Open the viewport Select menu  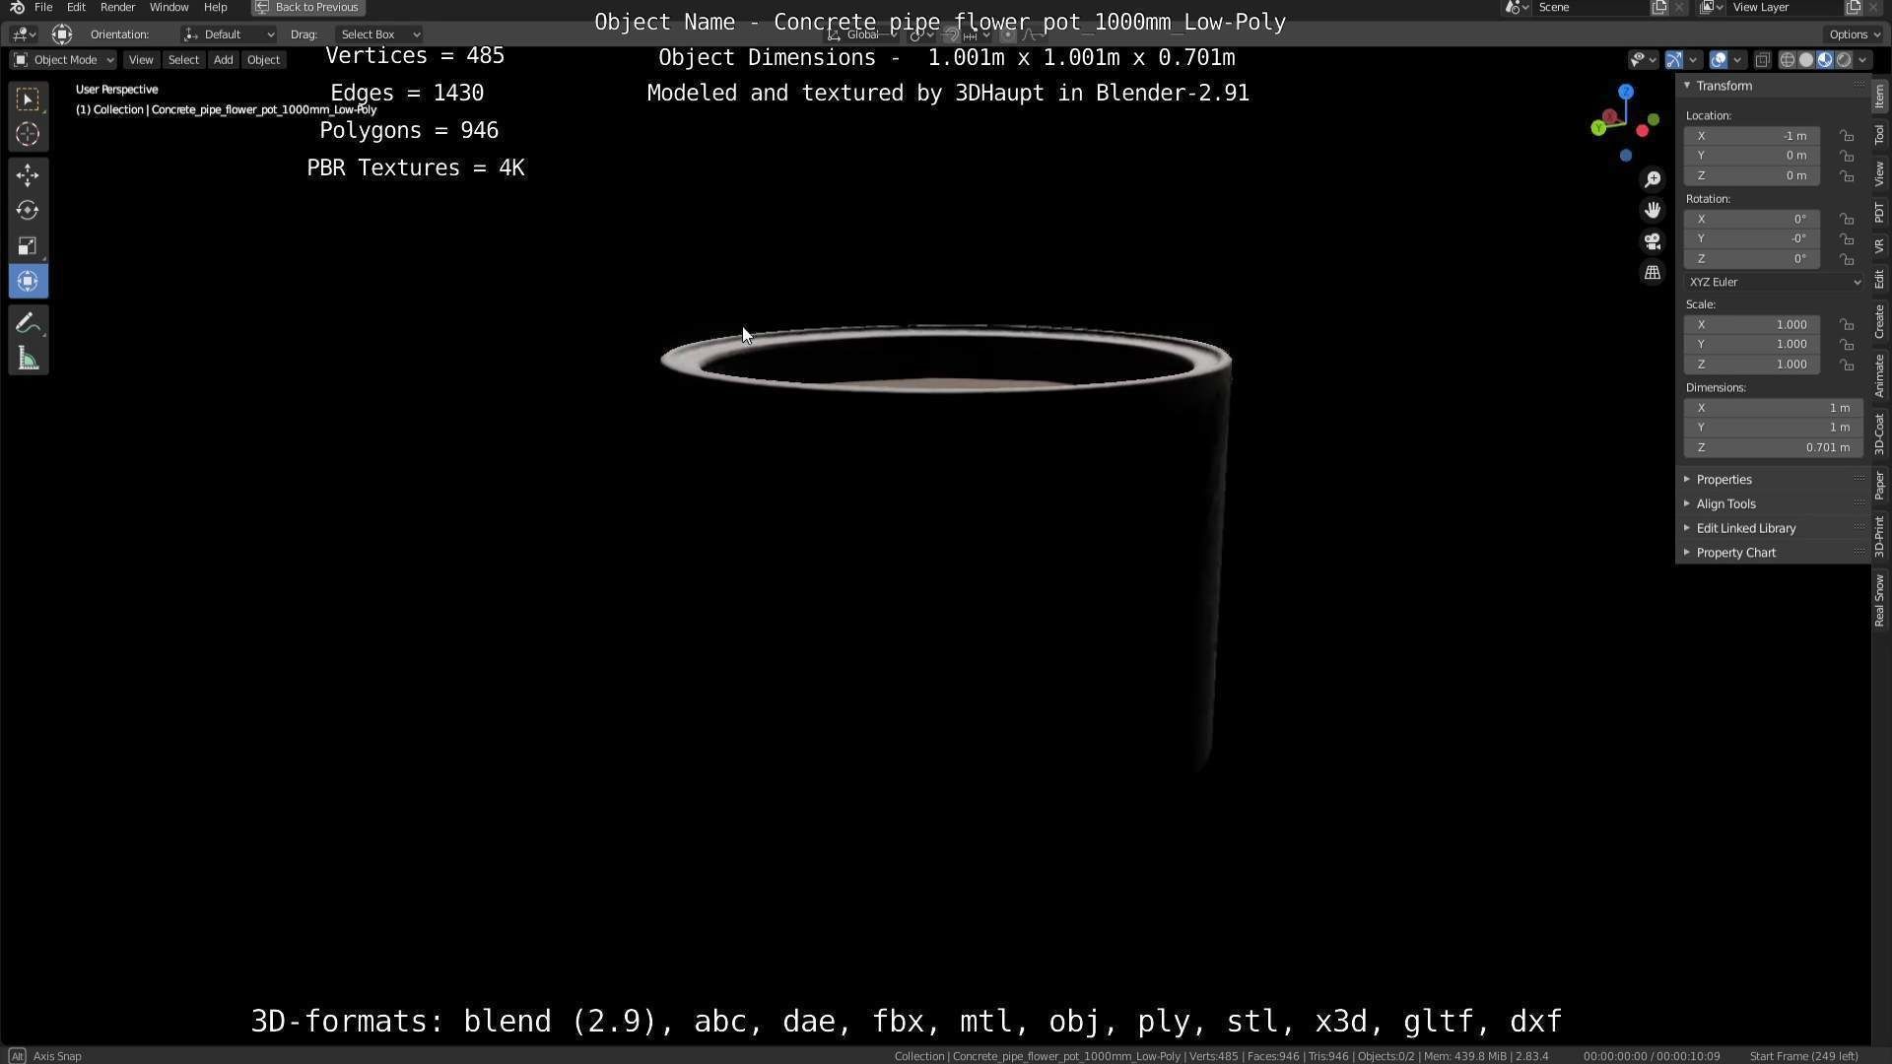(183, 60)
